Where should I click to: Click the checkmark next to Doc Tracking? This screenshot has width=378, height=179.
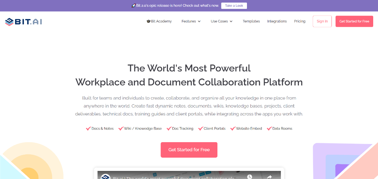click(x=169, y=129)
